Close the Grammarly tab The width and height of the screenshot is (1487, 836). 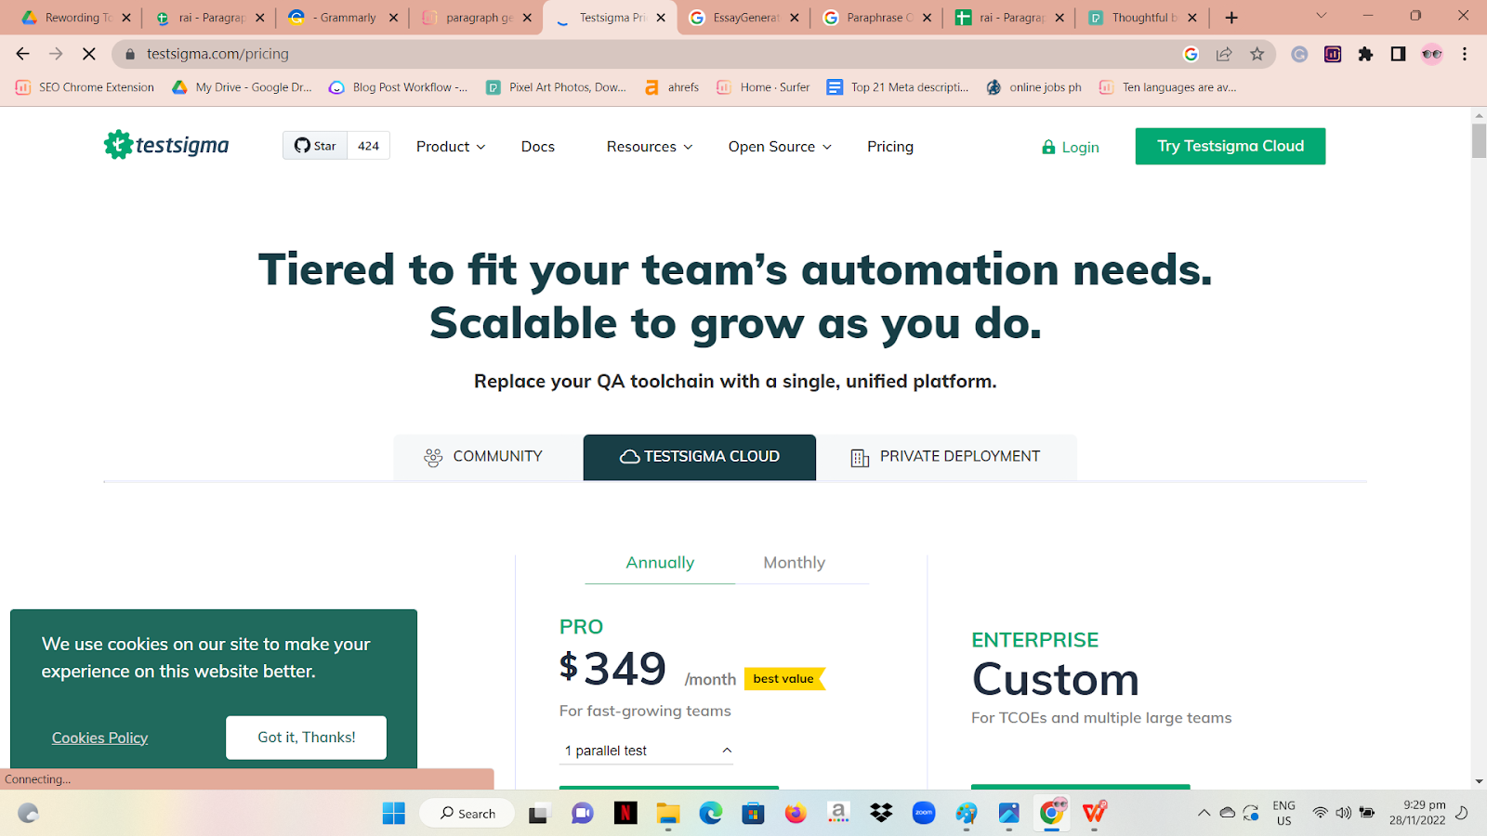point(393,18)
